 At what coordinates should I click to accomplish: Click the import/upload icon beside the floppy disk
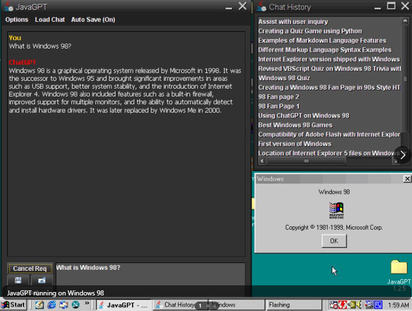click(x=41, y=280)
